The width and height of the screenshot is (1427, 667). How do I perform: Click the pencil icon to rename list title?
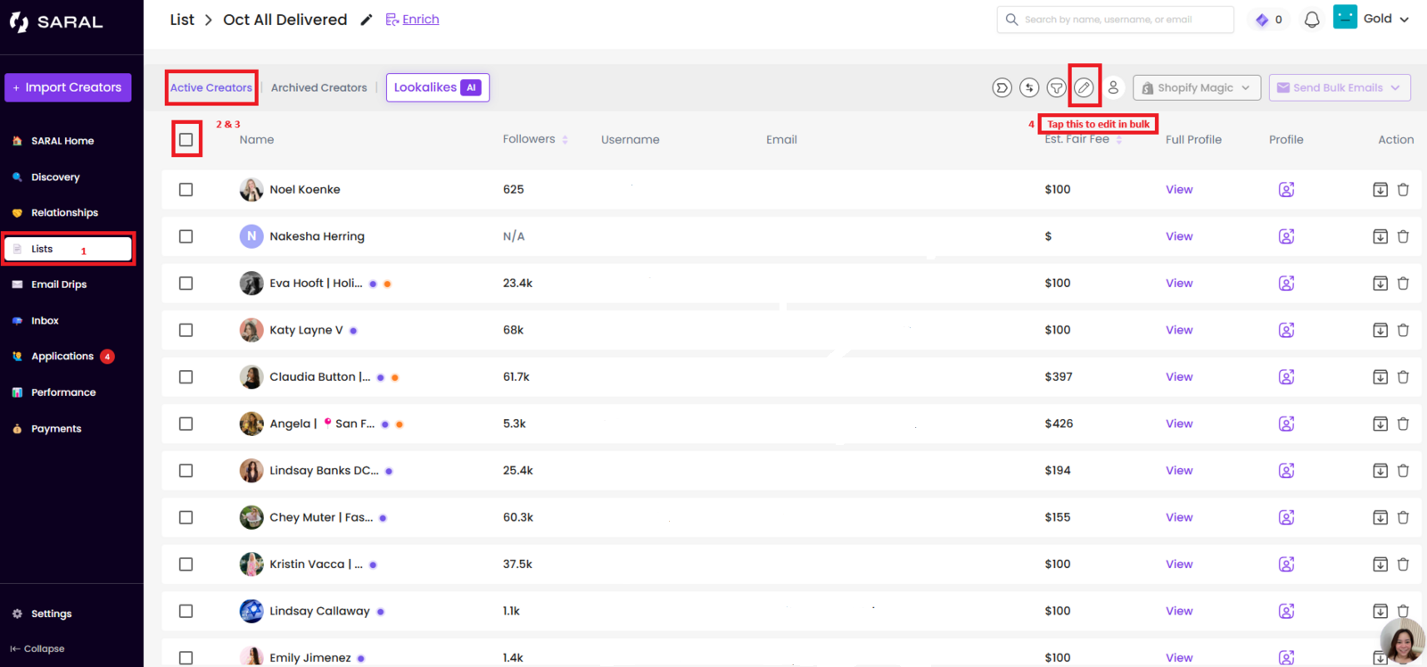pos(366,20)
